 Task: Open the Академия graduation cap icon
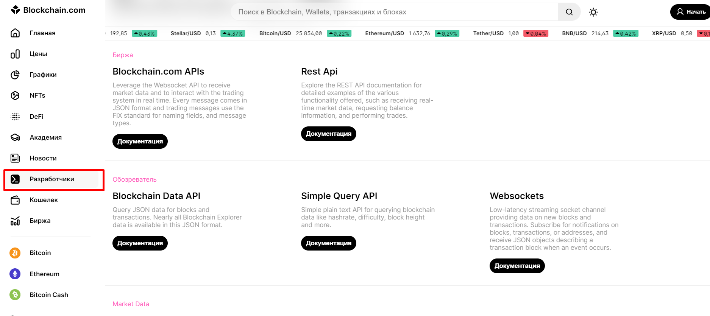15,137
